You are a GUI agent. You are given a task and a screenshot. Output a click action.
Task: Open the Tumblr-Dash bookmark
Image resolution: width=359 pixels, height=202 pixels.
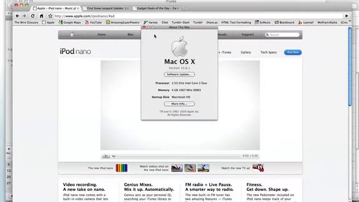(181, 22)
